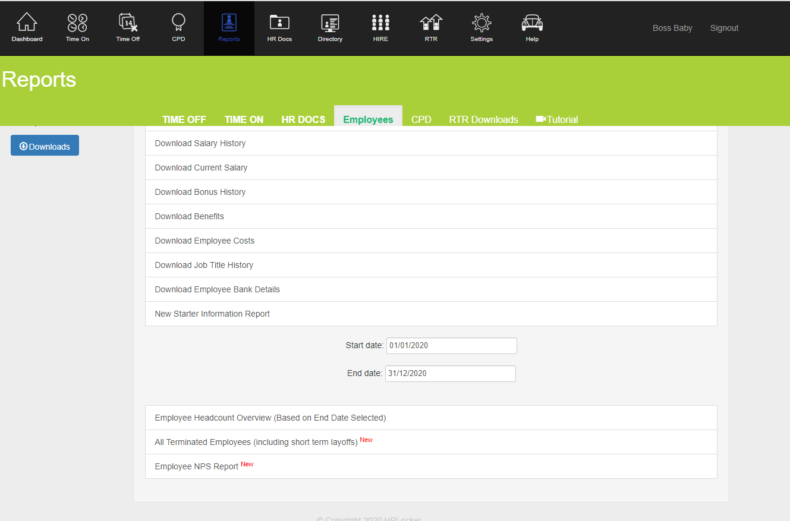The image size is (790, 521).
Task: Open the RTR icon in navbar
Action: click(x=431, y=24)
